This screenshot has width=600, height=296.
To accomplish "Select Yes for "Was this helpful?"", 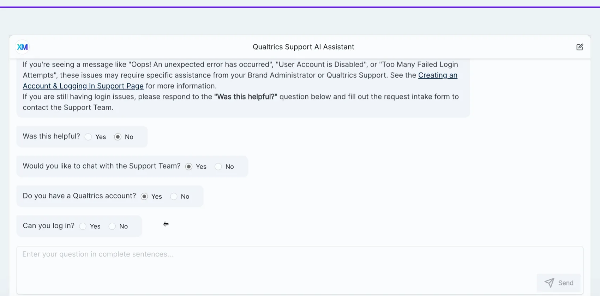I will tap(88, 137).
